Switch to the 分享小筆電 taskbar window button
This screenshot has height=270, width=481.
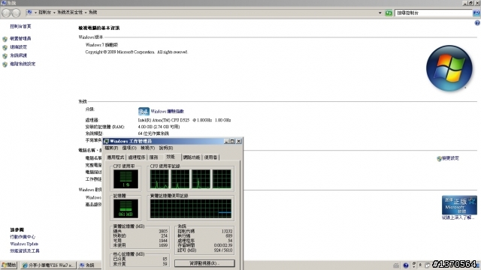click(x=48, y=265)
